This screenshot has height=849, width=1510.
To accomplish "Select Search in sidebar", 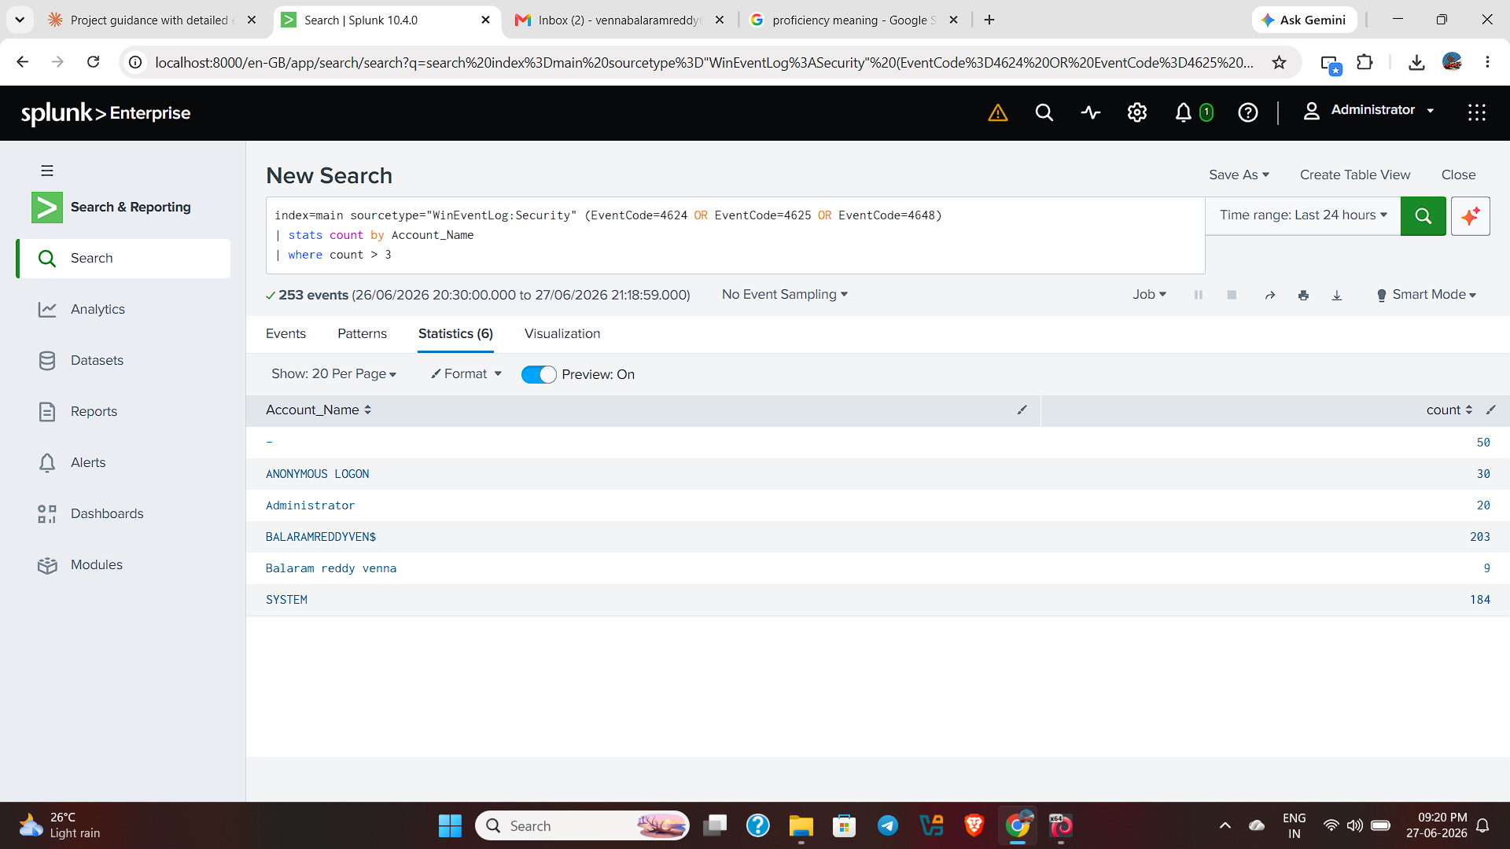I will [x=123, y=259].
